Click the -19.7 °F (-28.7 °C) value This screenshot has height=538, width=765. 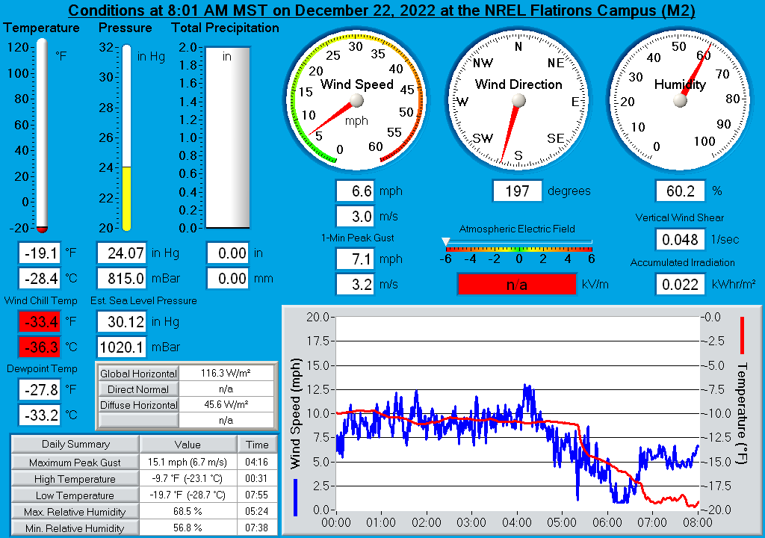188,495
